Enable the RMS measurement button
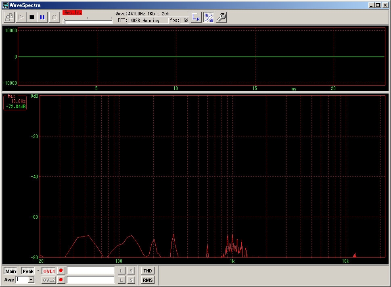391x287 pixels. tap(148, 280)
